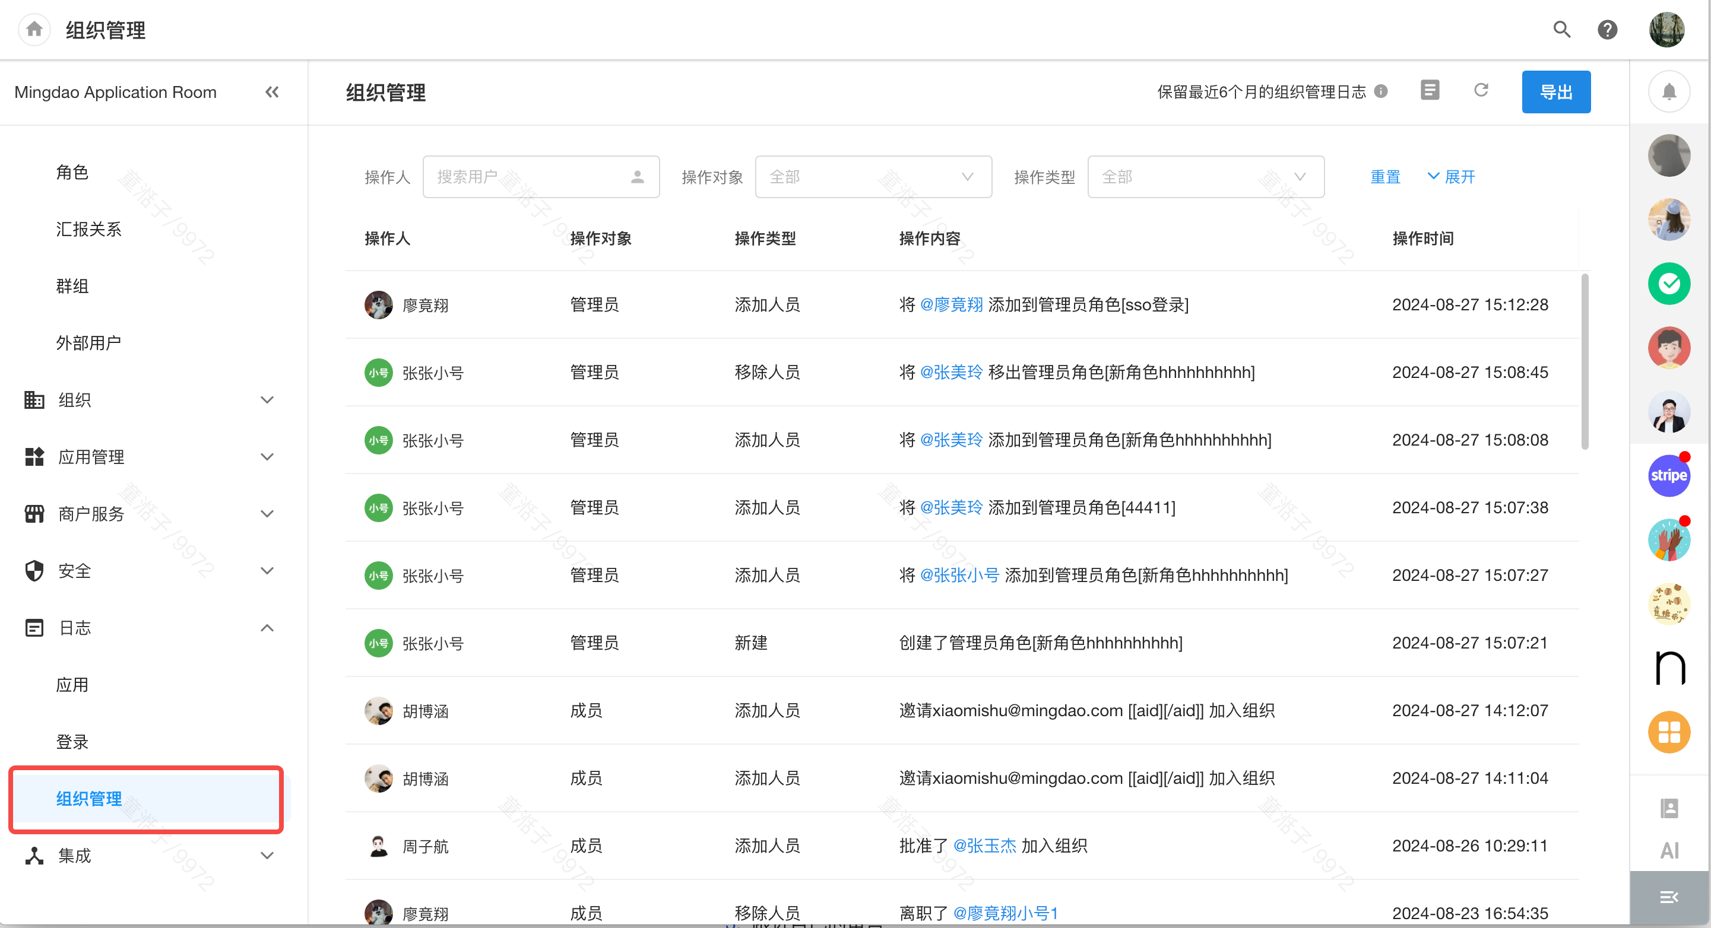Click the 安全 shield icon
The width and height of the screenshot is (1711, 928).
34,571
